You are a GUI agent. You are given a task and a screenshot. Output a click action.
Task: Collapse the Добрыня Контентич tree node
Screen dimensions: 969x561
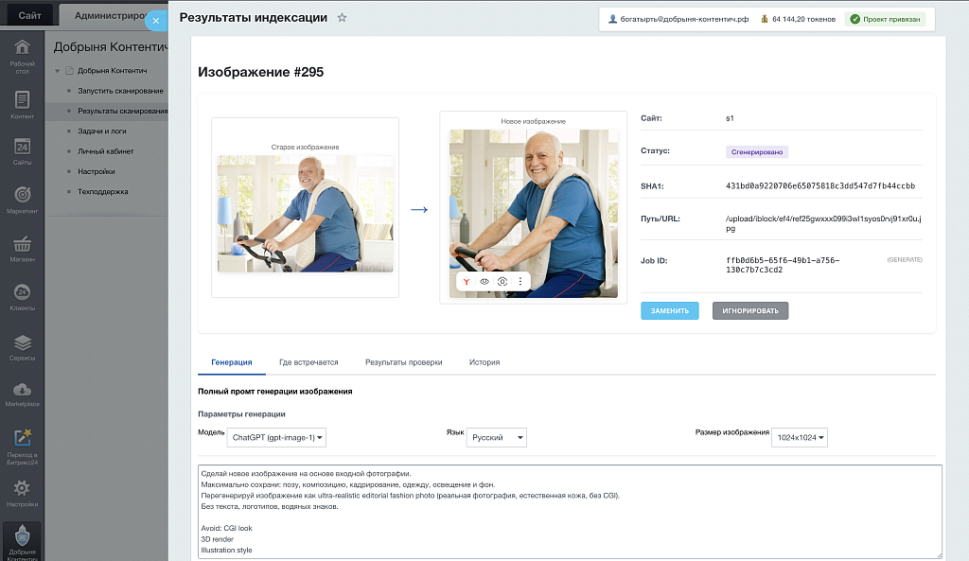57,71
